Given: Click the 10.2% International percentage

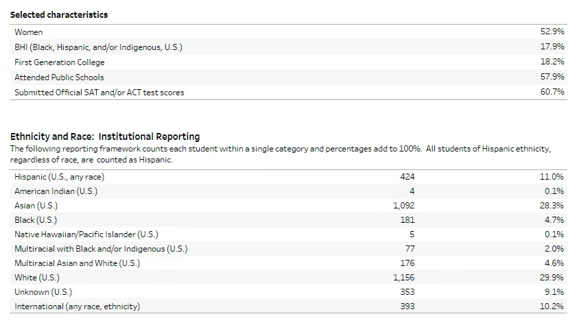Looking at the screenshot, I should [x=552, y=306].
